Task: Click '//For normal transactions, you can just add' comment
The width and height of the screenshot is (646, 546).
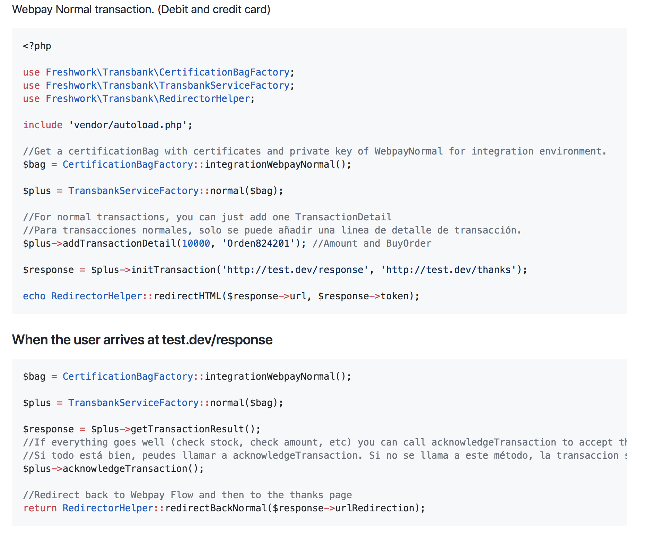Action: [x=207, y=217]
